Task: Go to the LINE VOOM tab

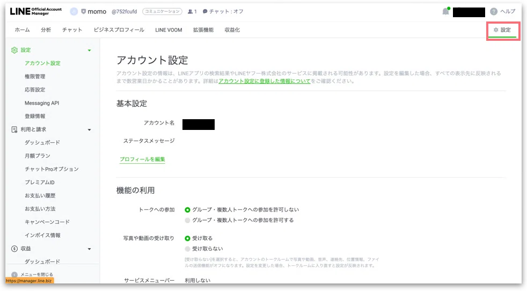Action: (169, 30)
